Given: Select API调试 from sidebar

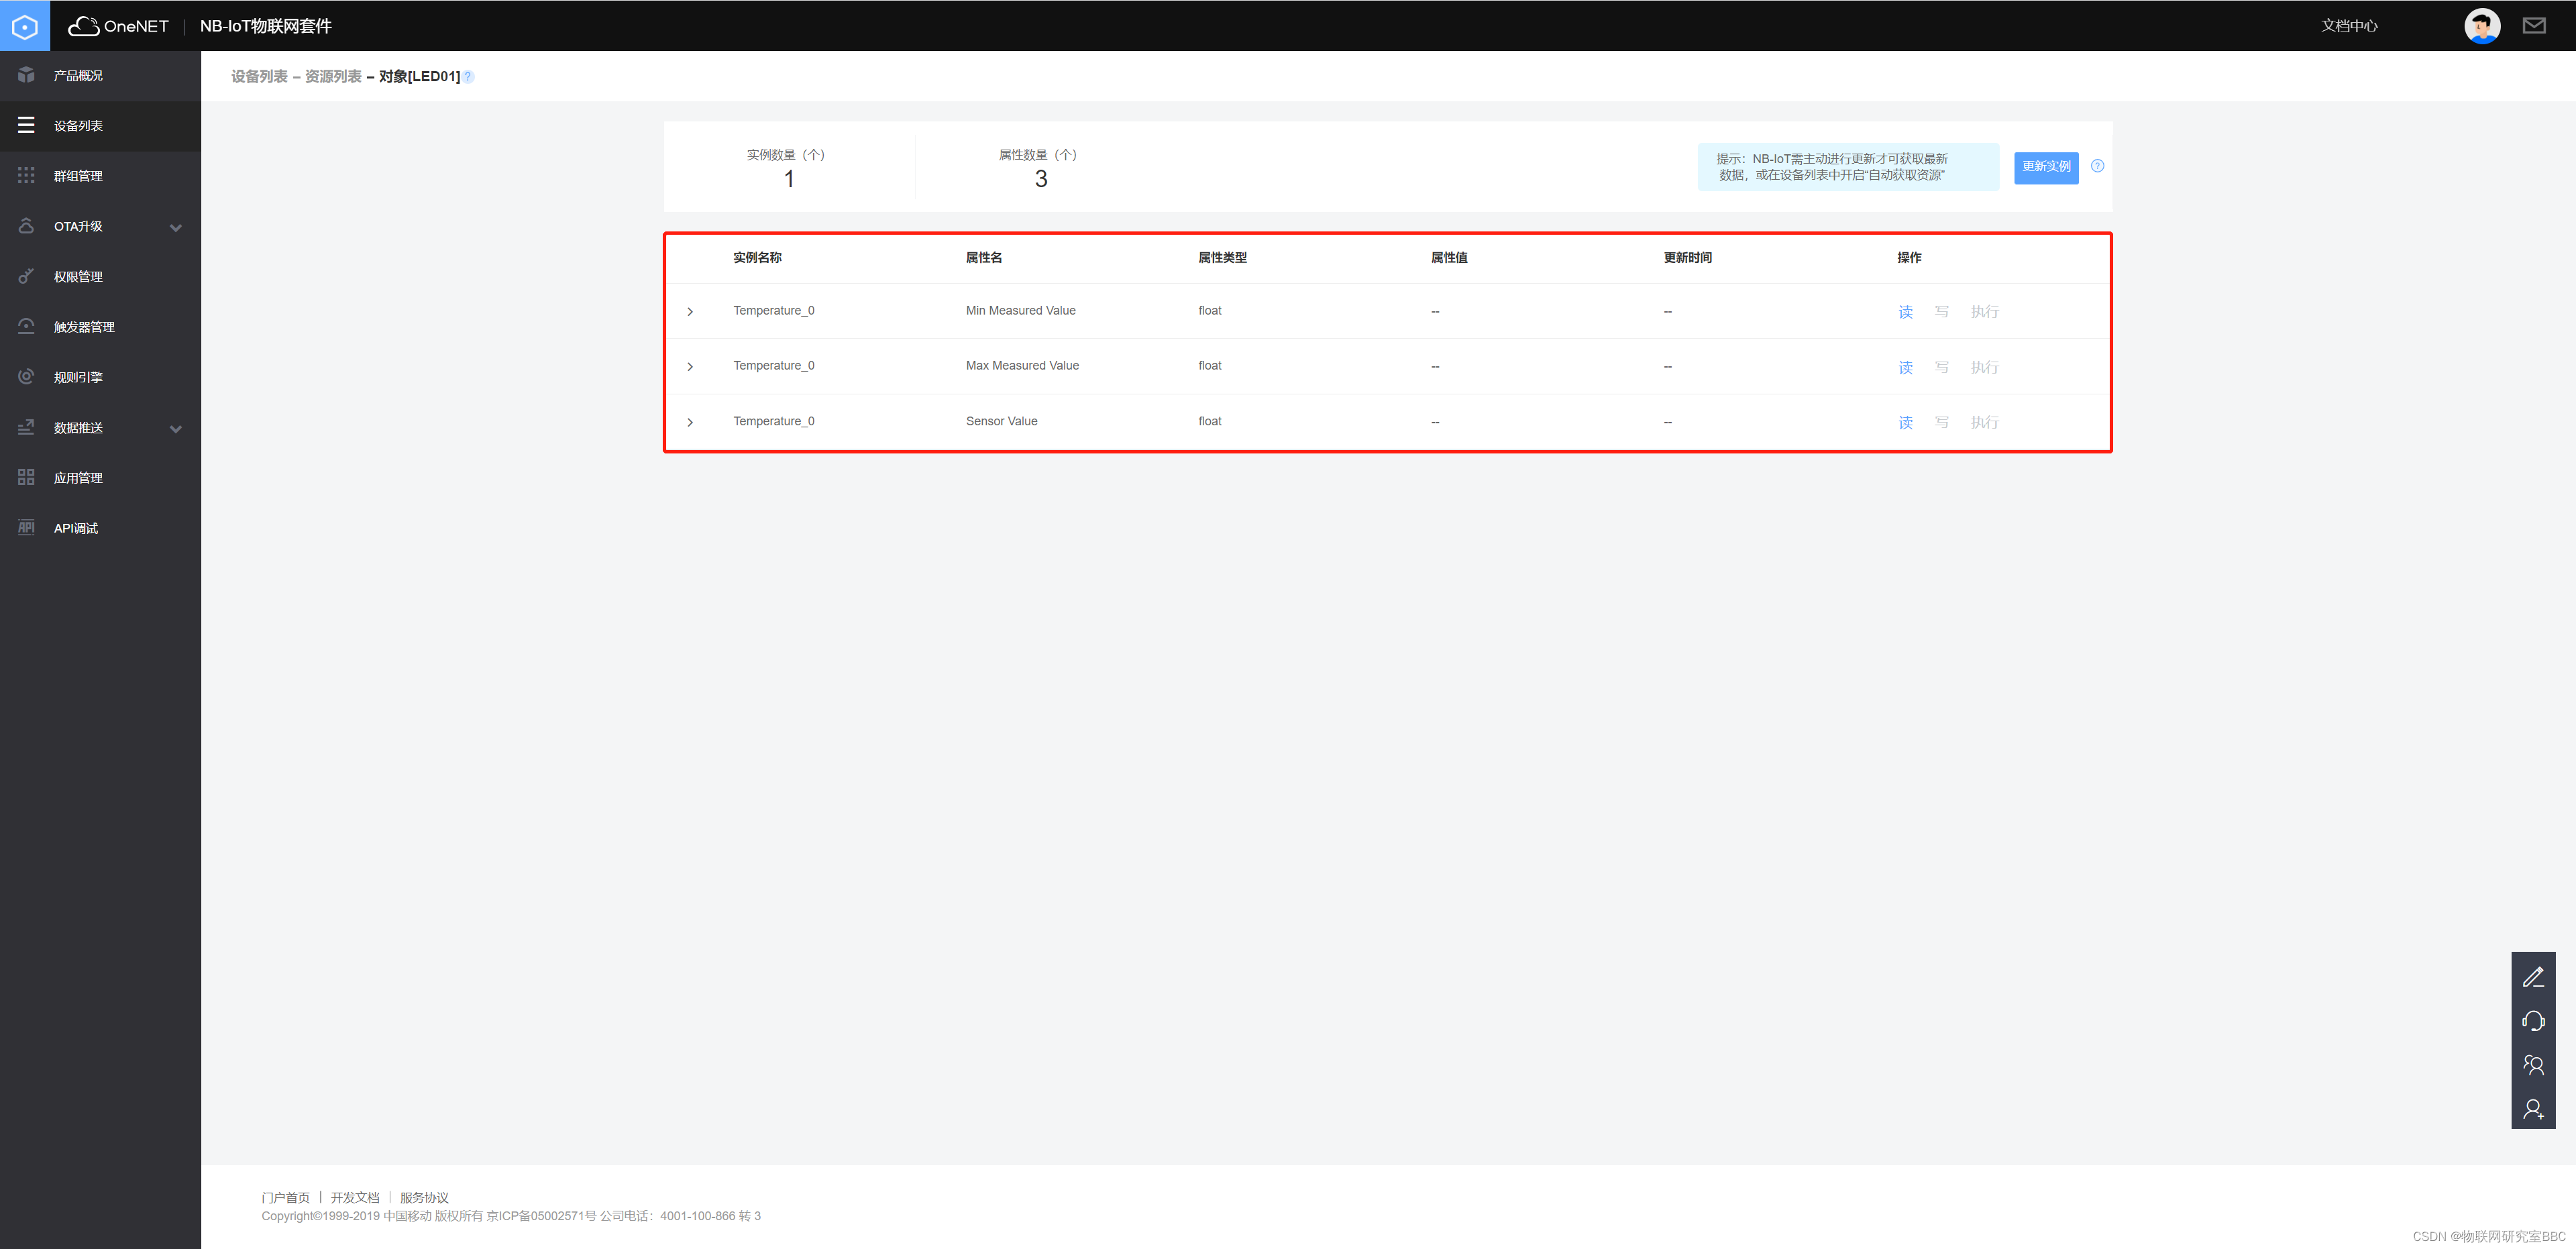Looking at the screenshot, I should [76, 528].
